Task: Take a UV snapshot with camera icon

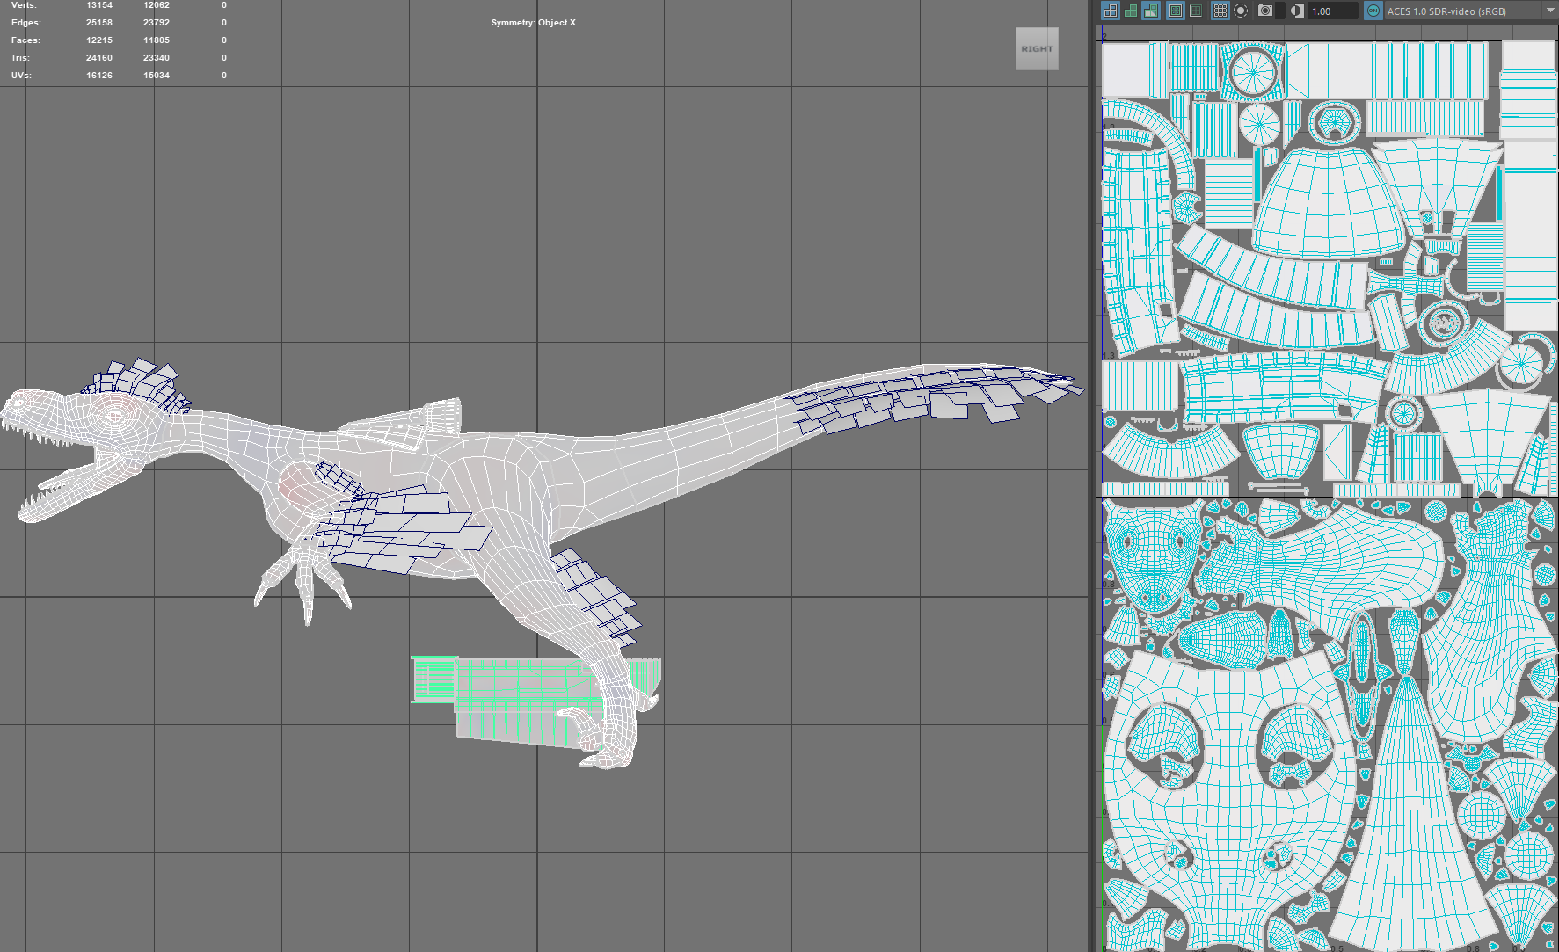Action: (1265, 11)
